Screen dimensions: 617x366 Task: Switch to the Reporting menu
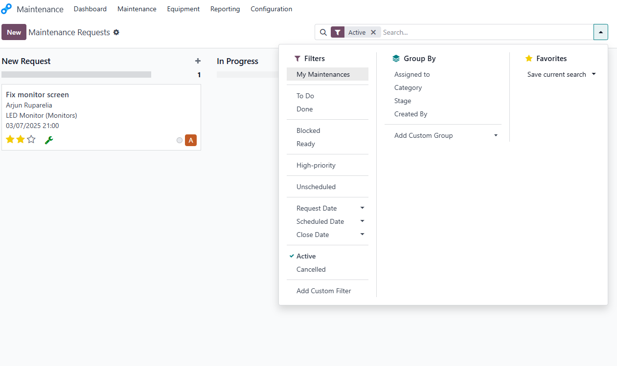[225, 9]
